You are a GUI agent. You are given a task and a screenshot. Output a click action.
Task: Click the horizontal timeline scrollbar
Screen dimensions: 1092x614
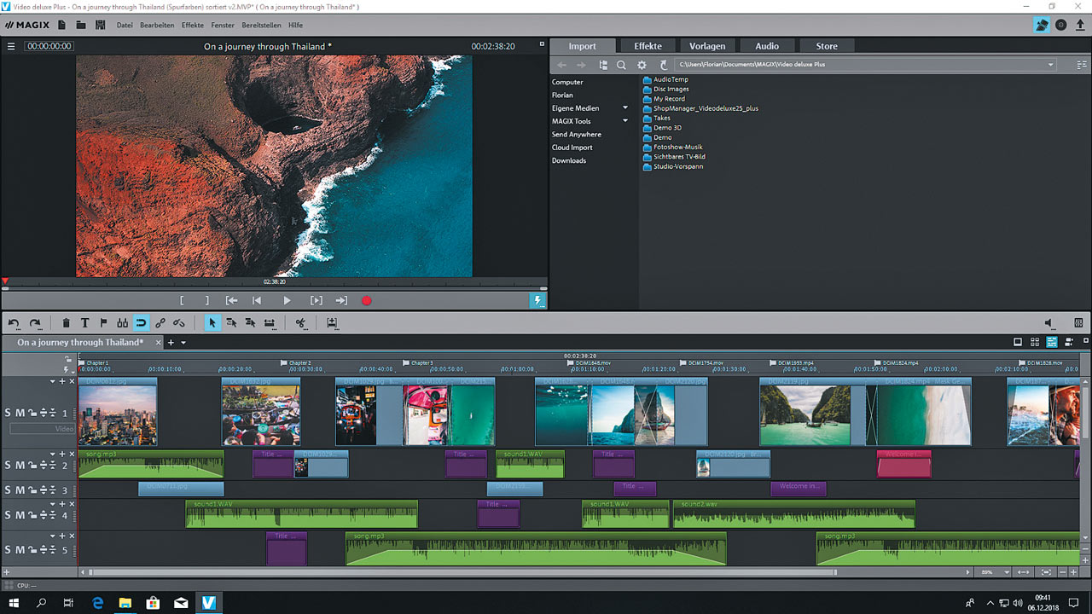pos(461,572)
